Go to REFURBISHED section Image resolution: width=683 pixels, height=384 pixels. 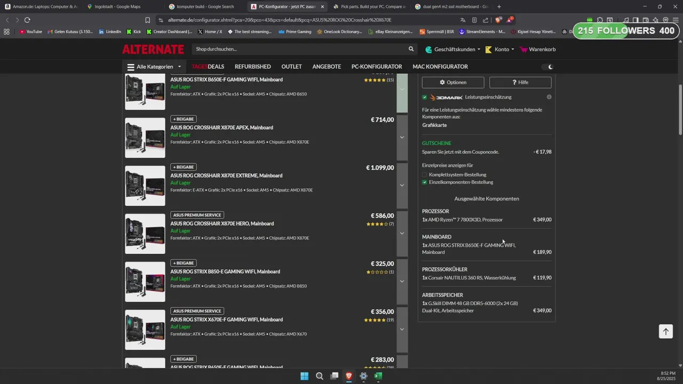(253, 67)
